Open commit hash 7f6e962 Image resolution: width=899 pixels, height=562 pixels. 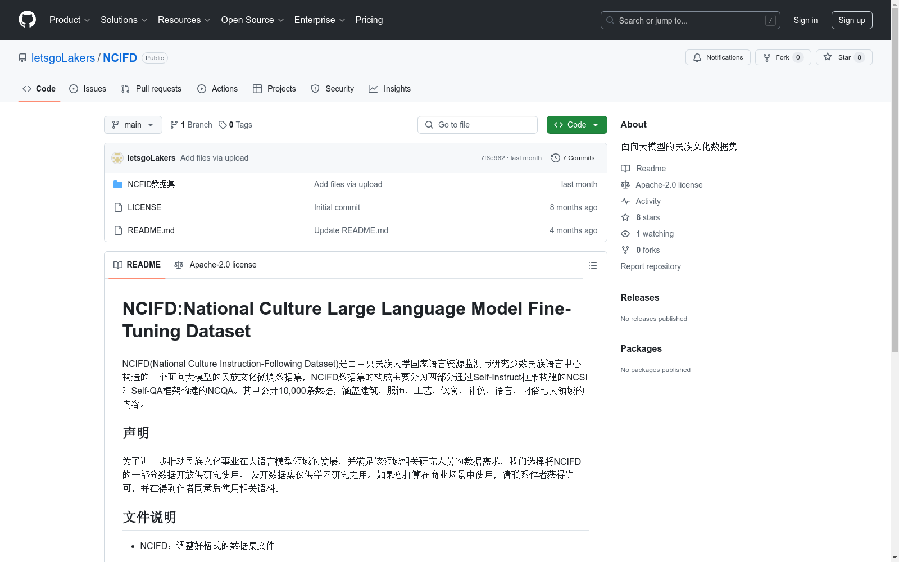click(x=493, y=158)
